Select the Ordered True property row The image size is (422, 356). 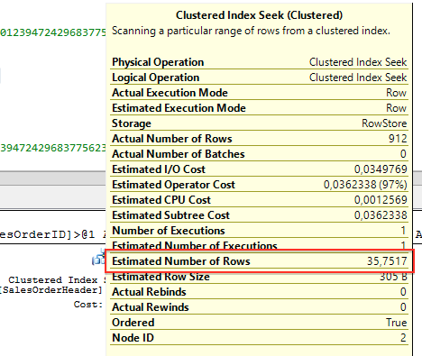[x=260, y=323]
